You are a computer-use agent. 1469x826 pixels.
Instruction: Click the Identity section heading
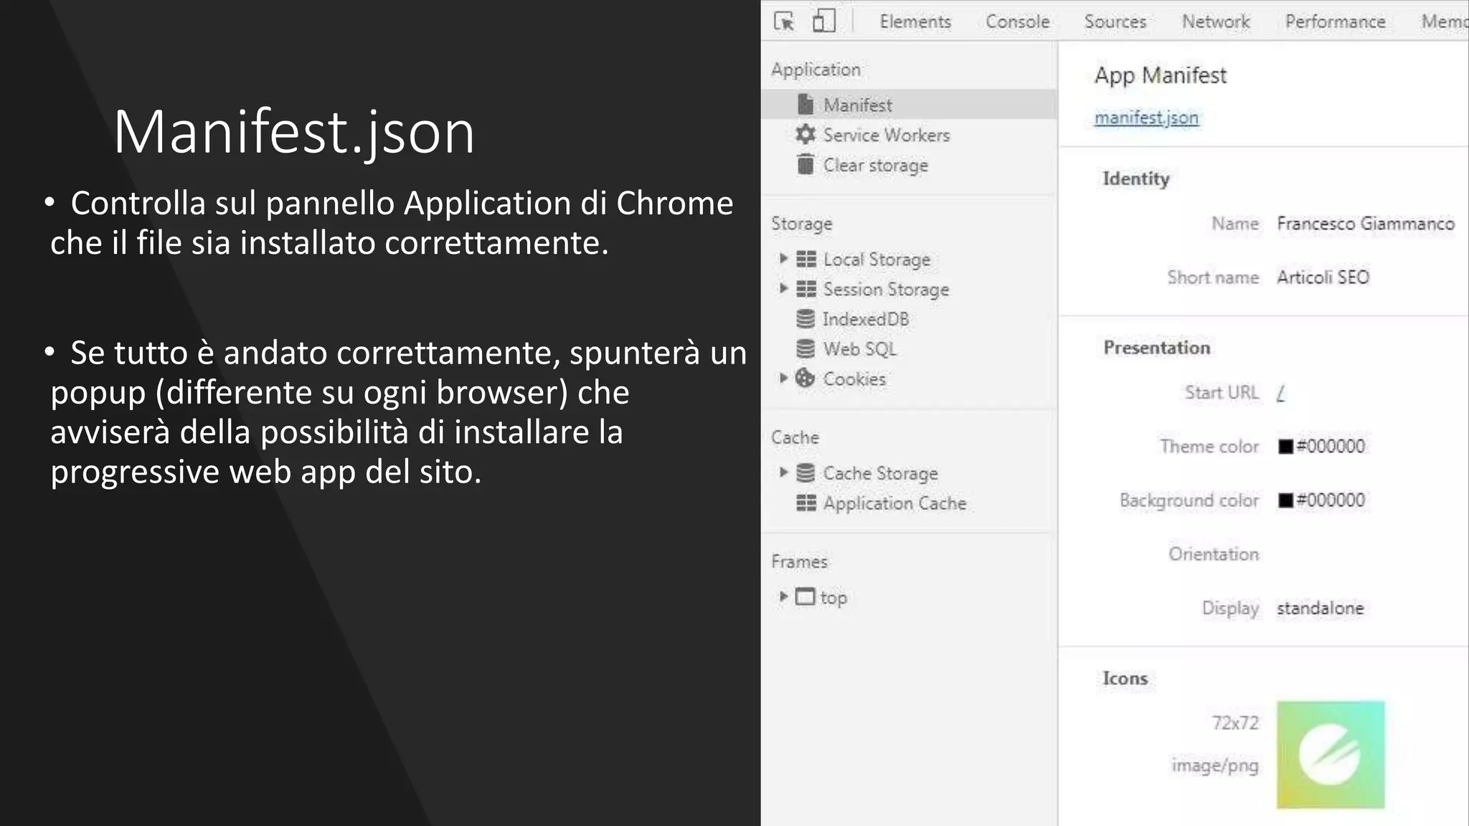1135,179
